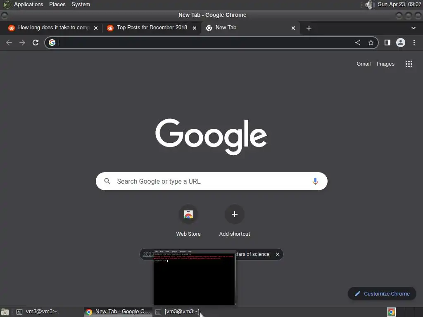Open the Web Store shortcut

click(188, 220)
